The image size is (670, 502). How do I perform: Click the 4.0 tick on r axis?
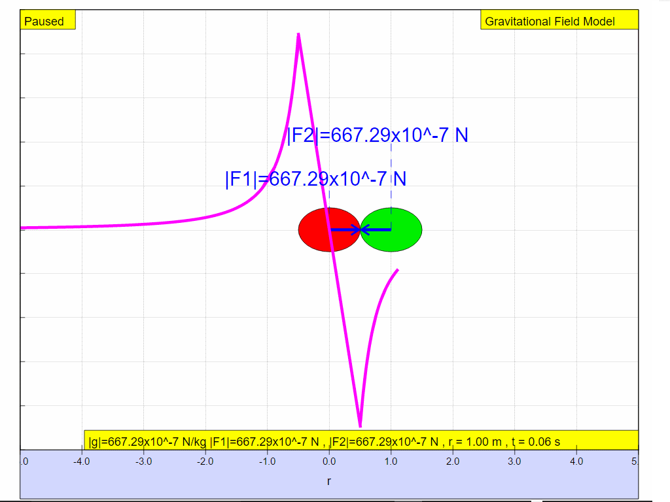576,461
